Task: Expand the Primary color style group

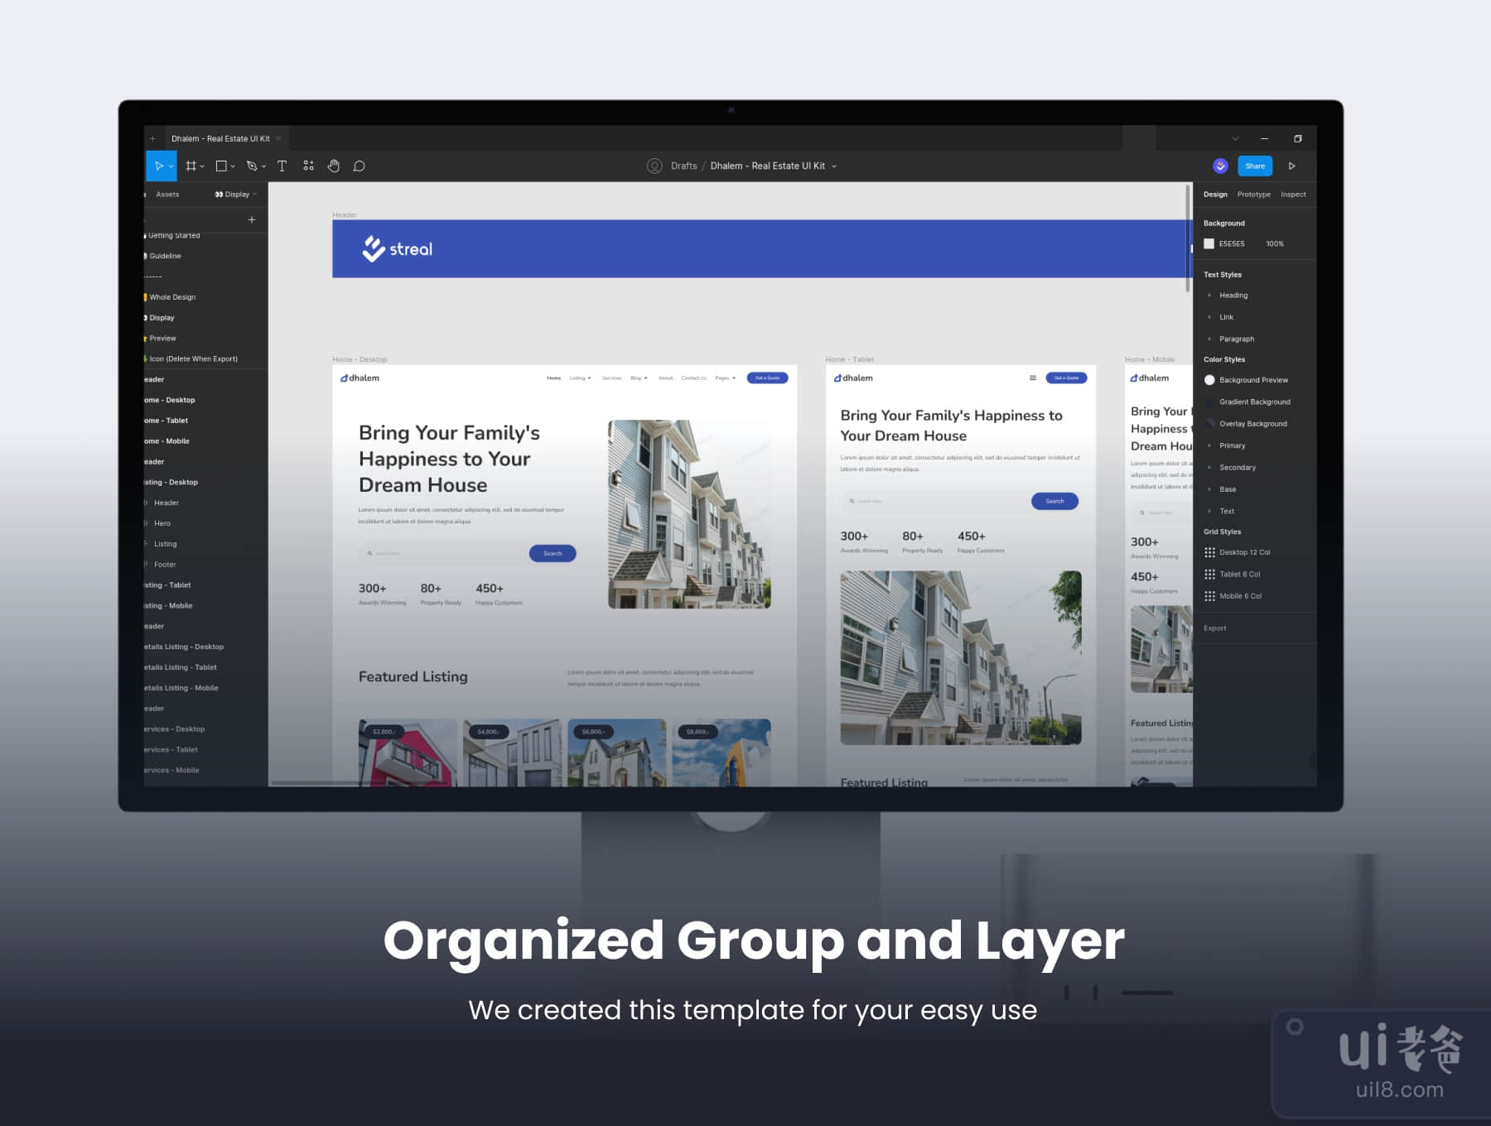Action: click(x=1209, y=446)
